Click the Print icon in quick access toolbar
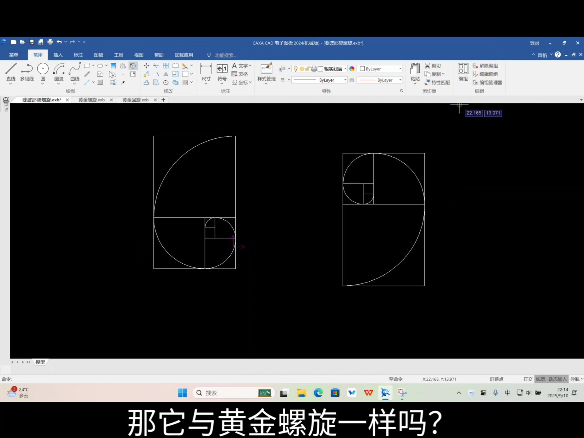Screen dimensions: 584x438 pos(50,42)
